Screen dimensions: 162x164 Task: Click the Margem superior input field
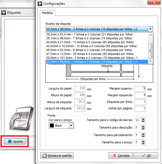[x=140, y=89]
